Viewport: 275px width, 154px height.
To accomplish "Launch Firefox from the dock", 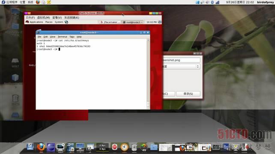I will click(x=41, y=147).
